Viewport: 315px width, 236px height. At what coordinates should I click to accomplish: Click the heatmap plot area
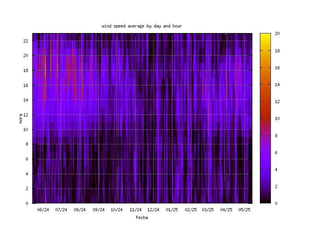click(x=142, y=118)
